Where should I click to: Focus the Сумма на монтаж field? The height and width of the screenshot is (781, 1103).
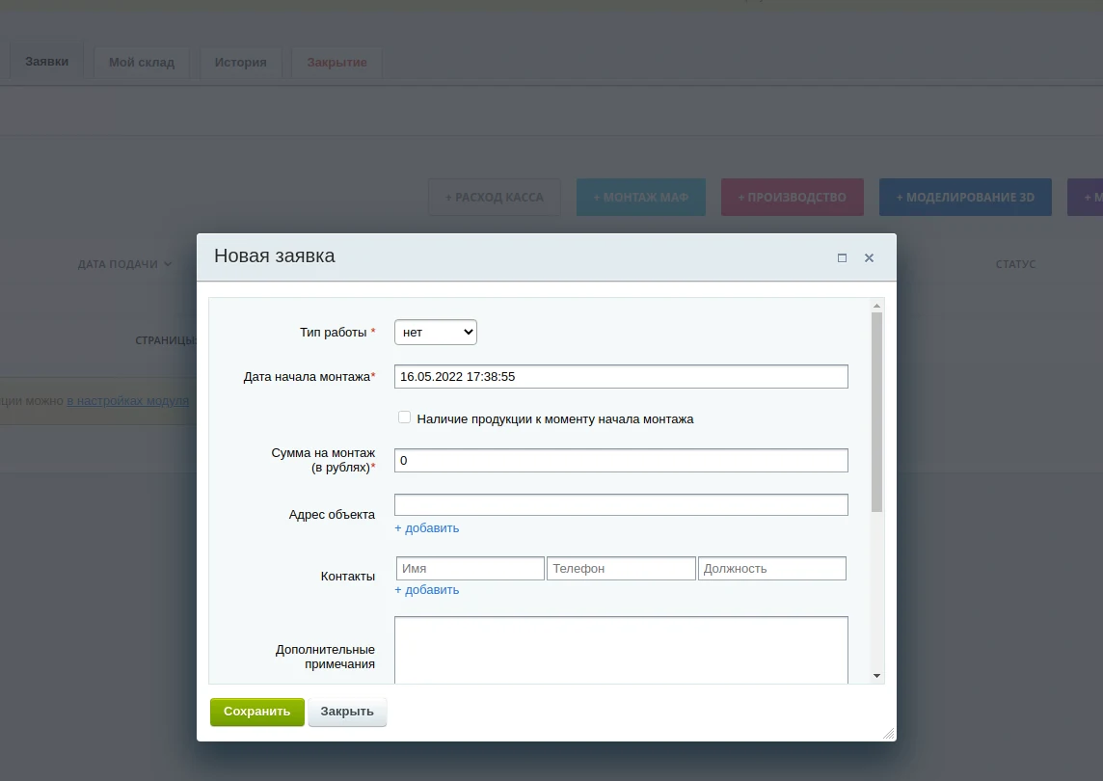pyautogui.click(x=621, y=460)
